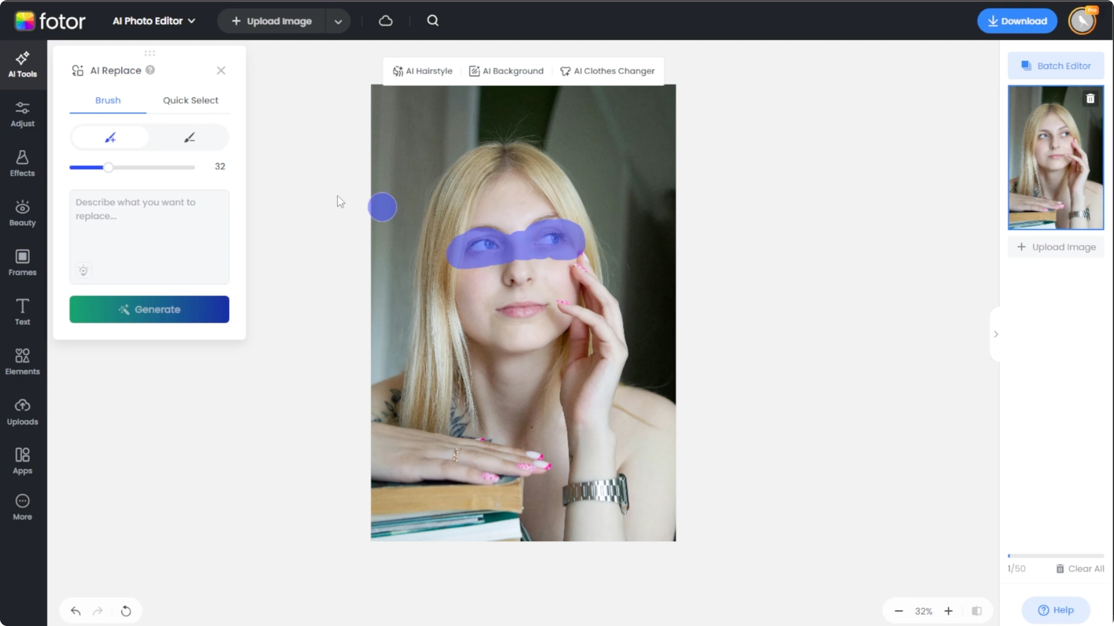Viewport: 1114px width, 626px height.
Task: Open the Help chat
Action: click(x=1056, y=610)
